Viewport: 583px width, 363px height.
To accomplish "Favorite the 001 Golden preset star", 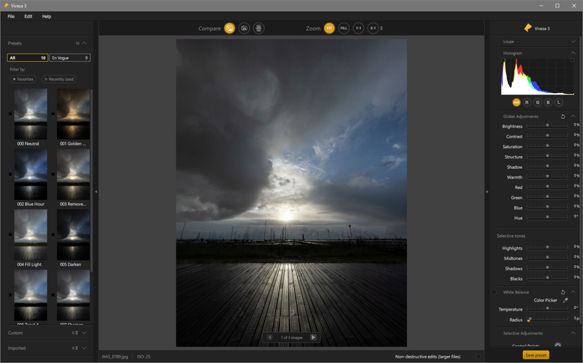I will [x=53, y=114].
